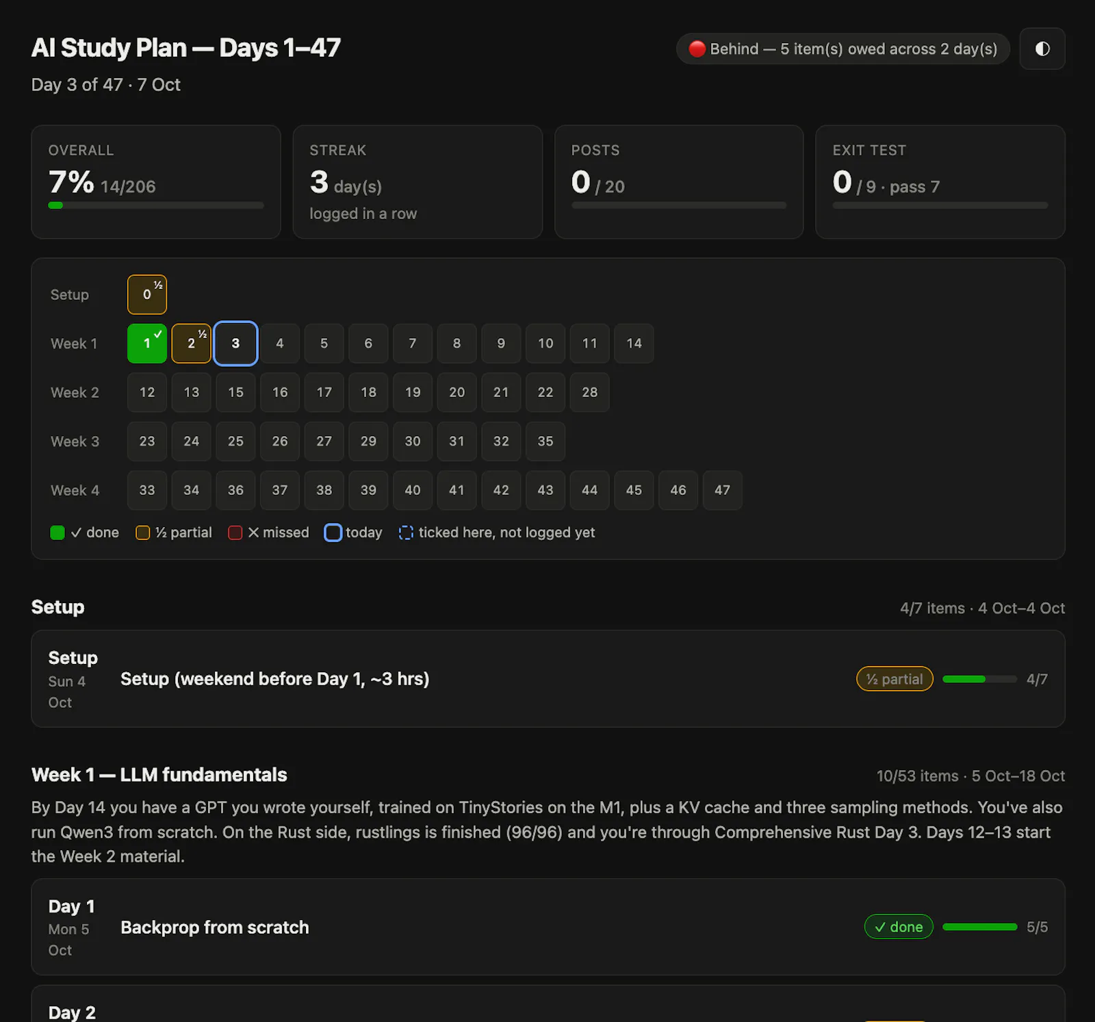The height and width of the screenshot is (1022, 1095).
Task: Open day 12 tile in Week 2
Action: (x=147, y=392)
